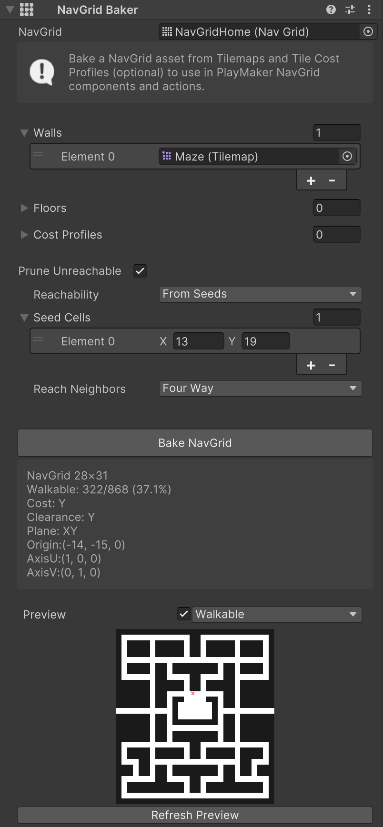Viewport: 383px width, 827px height.
Task: Expand the Cost Profiles foldout
Action: click(24, 235)
